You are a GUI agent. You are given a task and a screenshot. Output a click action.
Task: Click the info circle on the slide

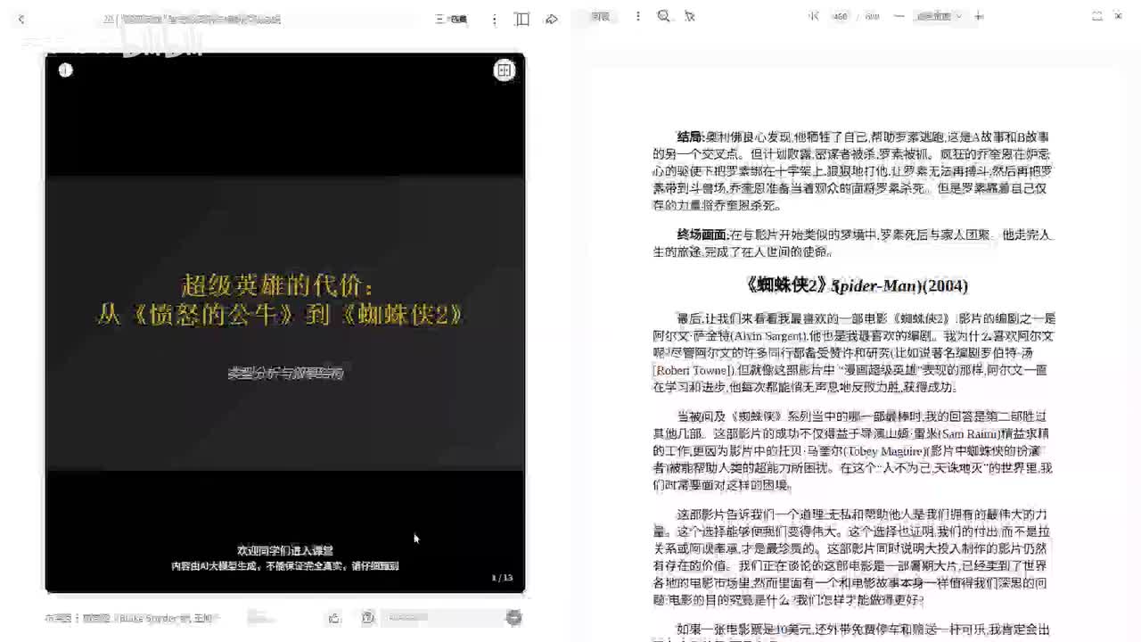pos(65,70)
